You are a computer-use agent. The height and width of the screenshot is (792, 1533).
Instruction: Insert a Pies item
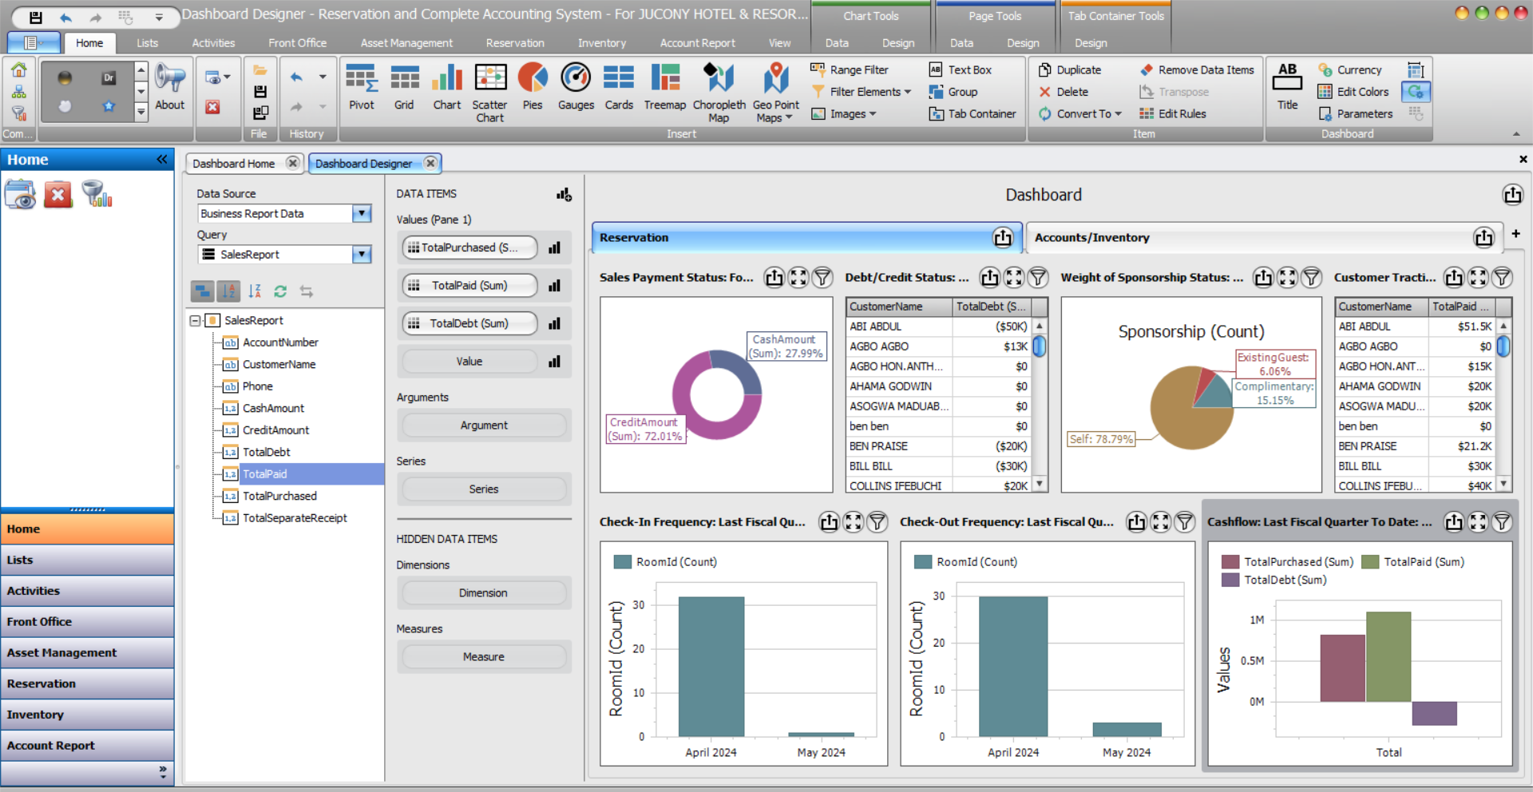coord(533,89)
